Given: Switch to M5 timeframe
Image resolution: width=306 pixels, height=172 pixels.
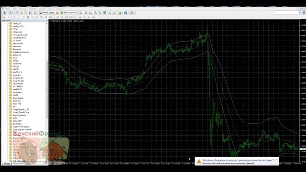Looking at the screenshot, I should tap(62, 17).
